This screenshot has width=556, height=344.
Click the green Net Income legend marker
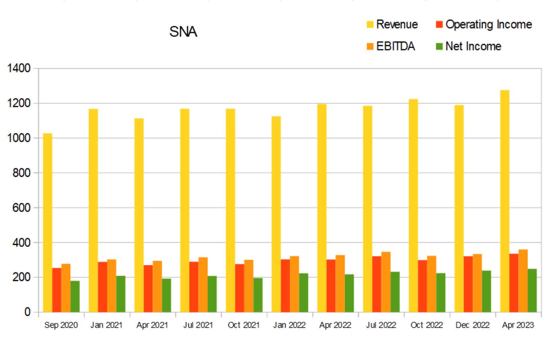pyautogui.click(x=439, y=46)
